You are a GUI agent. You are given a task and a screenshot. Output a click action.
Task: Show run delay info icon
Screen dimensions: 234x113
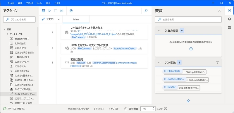click(x=165, y=109)
